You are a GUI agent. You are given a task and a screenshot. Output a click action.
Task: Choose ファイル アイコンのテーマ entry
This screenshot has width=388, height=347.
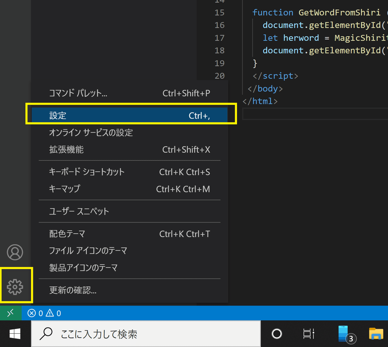point(129,251)
